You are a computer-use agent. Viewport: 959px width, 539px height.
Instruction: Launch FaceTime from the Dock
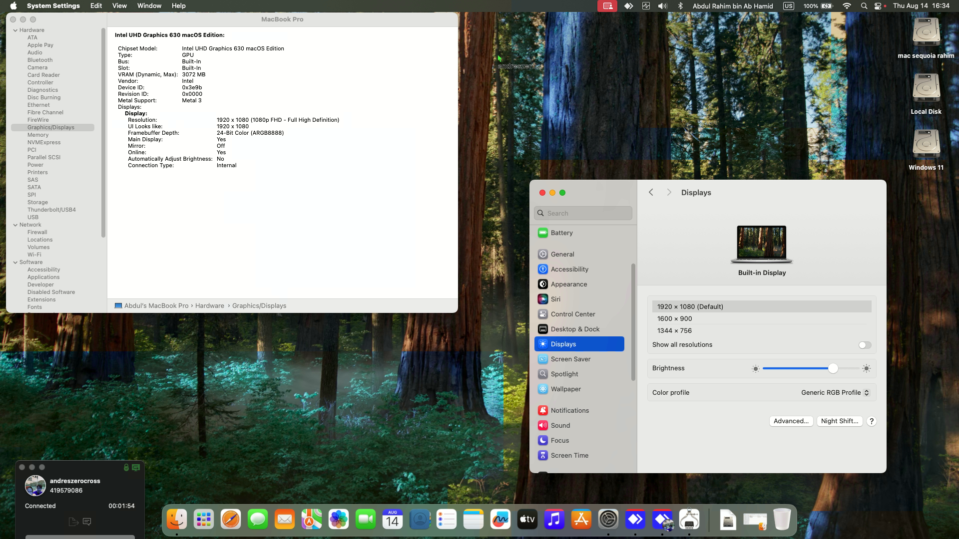click(366, 520)
